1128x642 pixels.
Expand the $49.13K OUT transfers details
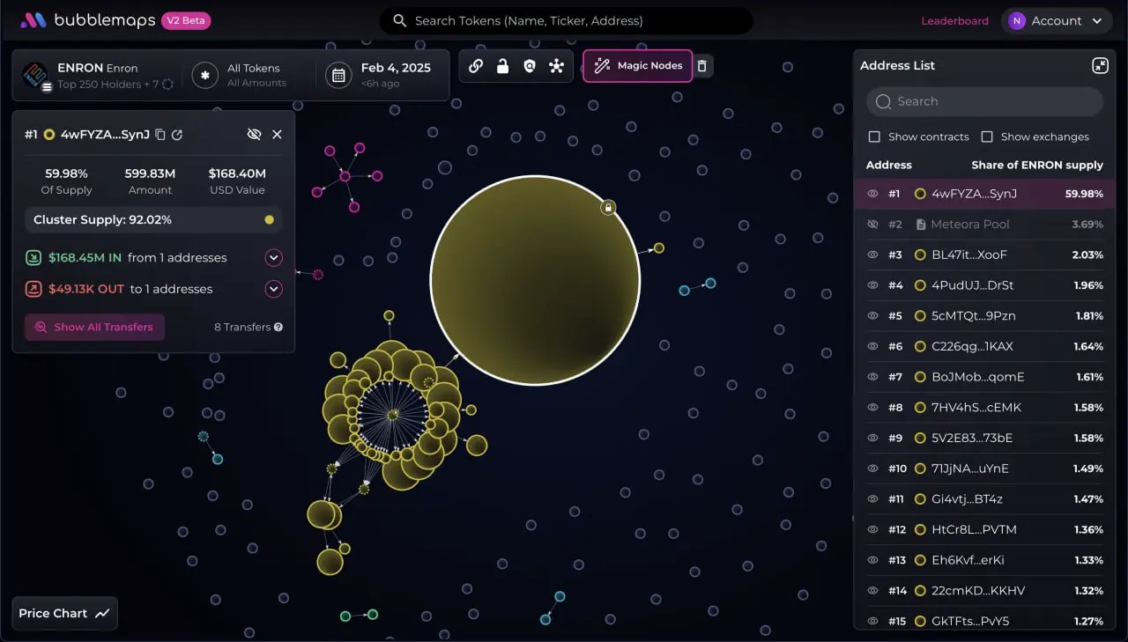pos(273,288)
